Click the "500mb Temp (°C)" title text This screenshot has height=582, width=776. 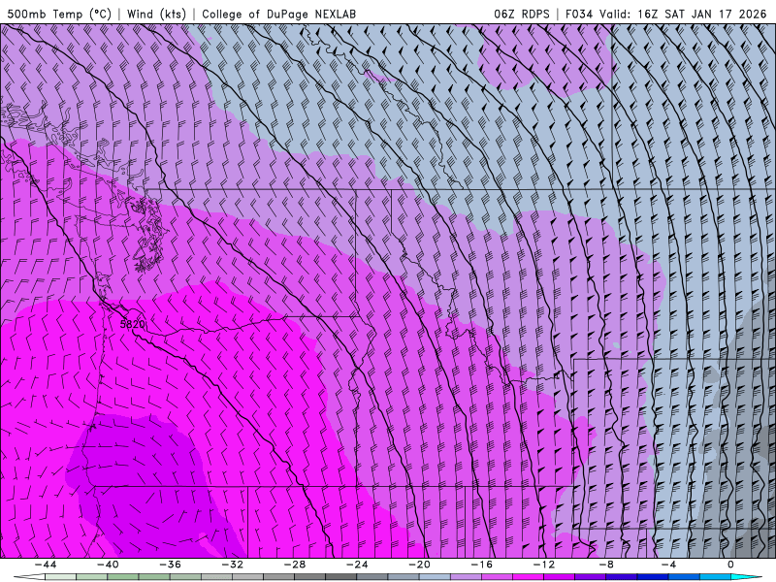[59, 14]
